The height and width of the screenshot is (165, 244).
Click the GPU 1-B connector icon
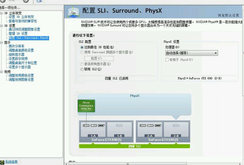pos(119,125)
